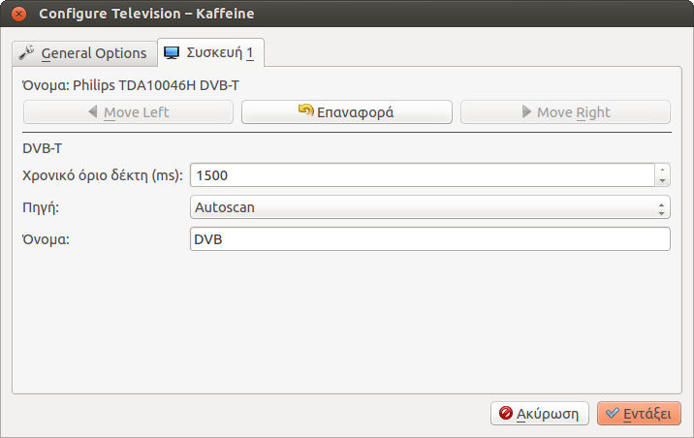Expand source list via the Autoscan arrow
This screenshot has height=438, width=694.
point(662,207)
